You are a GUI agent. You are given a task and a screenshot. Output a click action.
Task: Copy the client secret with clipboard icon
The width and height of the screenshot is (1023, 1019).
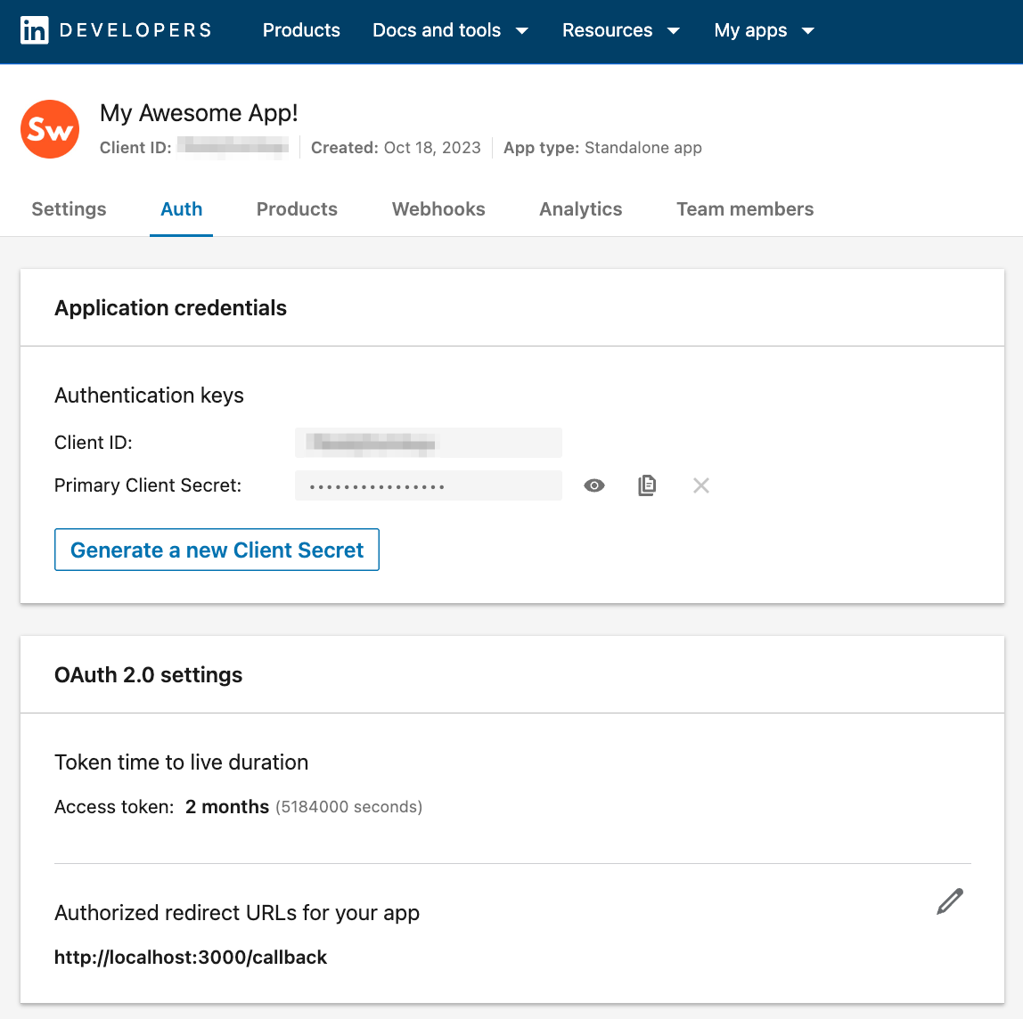point(647,485)
